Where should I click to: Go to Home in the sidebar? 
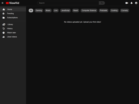pyautogui.click(x=13, y=10)
